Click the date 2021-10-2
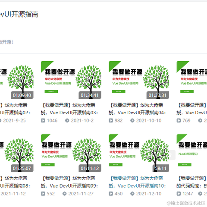The width and height of the screenshot is (207, 207). pyautogui.click(x=82, y=120)
